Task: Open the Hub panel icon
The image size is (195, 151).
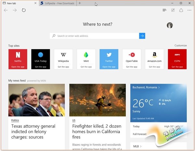Action: [x=164, y=10]
